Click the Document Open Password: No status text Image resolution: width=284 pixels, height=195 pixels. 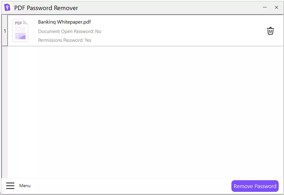70,31
